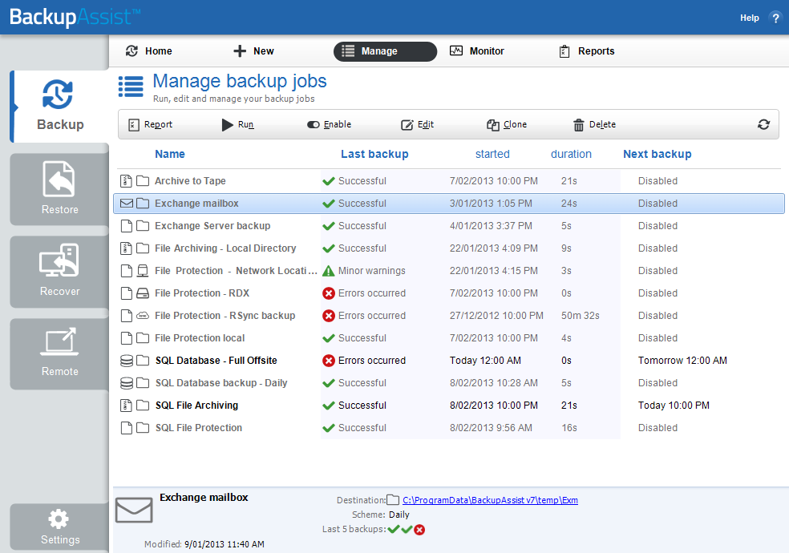
Task: Click the warning triangle for Minor warnings
Action: pyautogui.click(x=329, y=271)
